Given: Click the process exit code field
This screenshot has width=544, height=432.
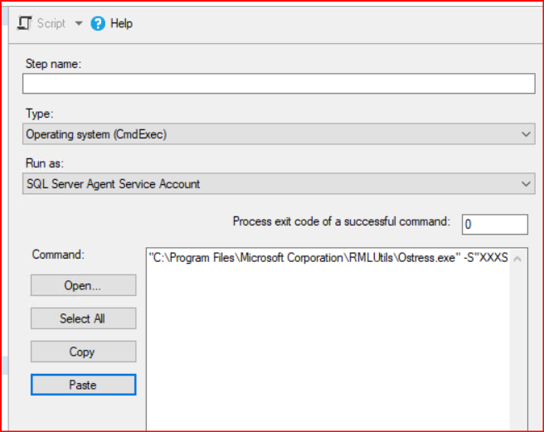Looking at the screenshot, I should [x=494, y=224].
